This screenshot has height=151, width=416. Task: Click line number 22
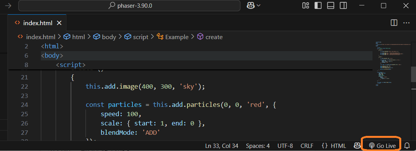tap(24, 87)
